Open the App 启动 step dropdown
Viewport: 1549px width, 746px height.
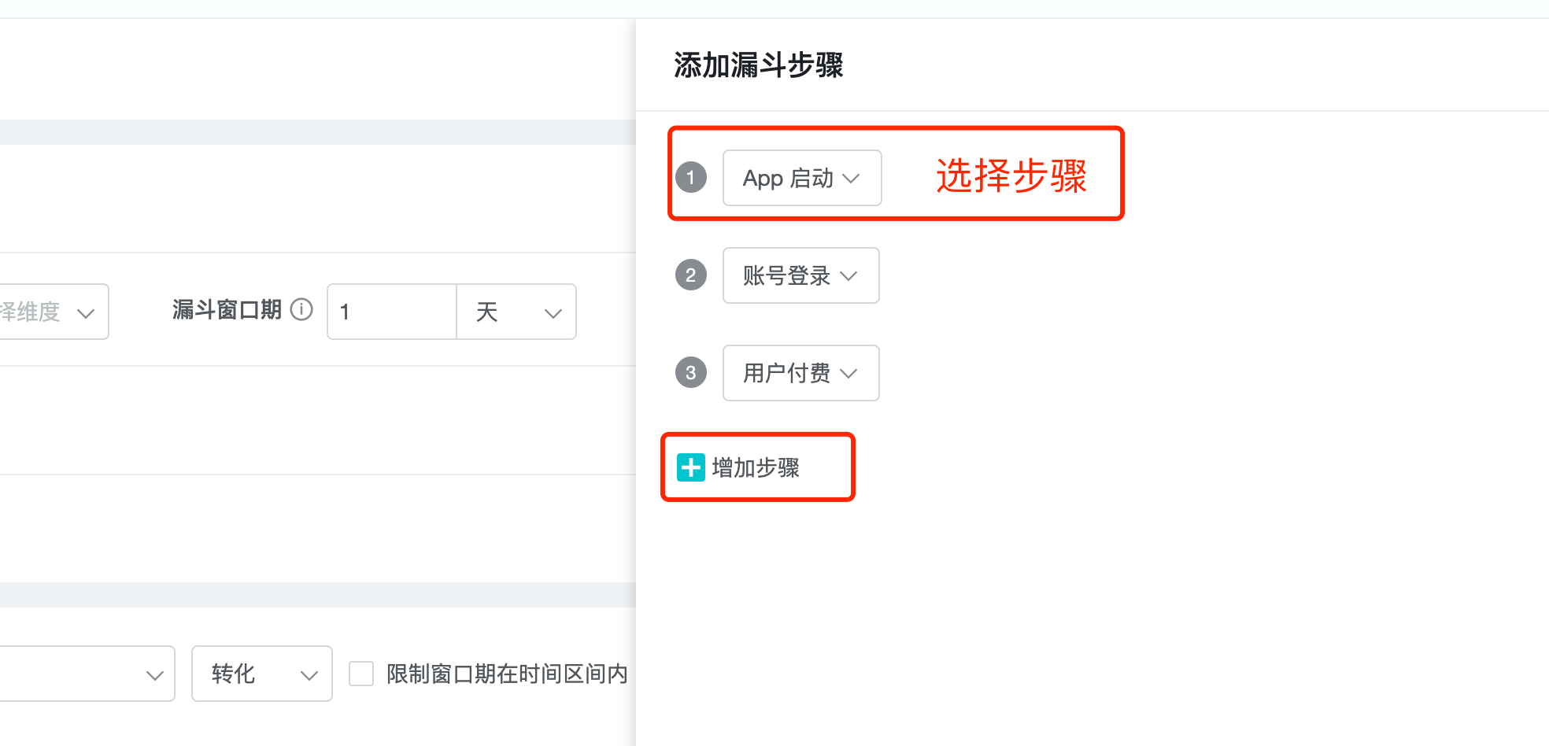801,178
